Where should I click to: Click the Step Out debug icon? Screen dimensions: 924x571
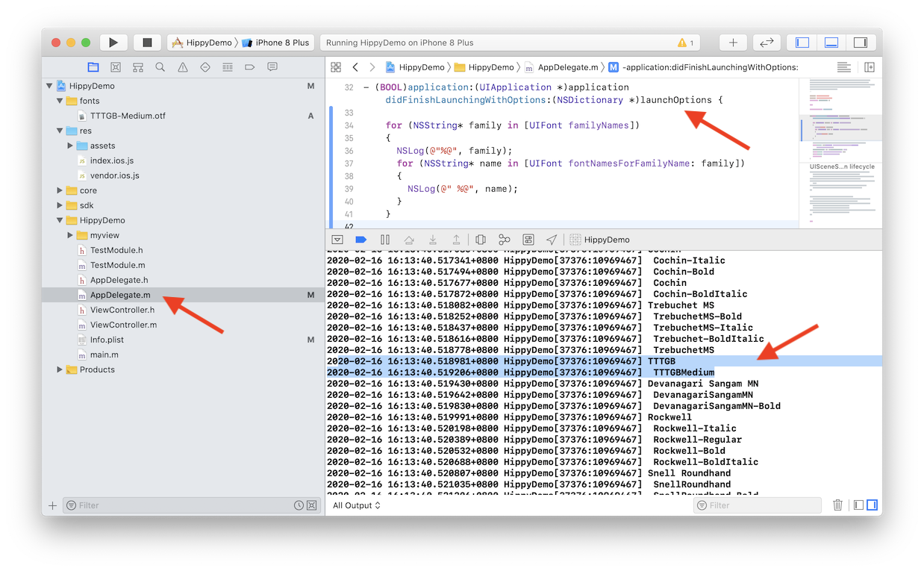point(457,240)
